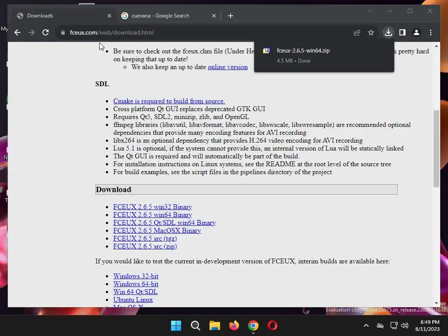
Task: Click the cloud sync tray icon
Action: [x=380, y=325]
